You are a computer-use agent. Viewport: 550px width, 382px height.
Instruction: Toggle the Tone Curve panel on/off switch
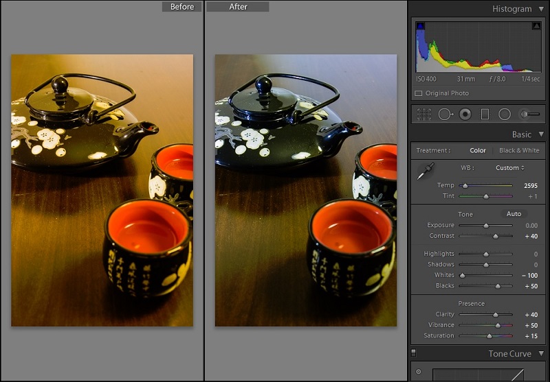coord(413,354)
